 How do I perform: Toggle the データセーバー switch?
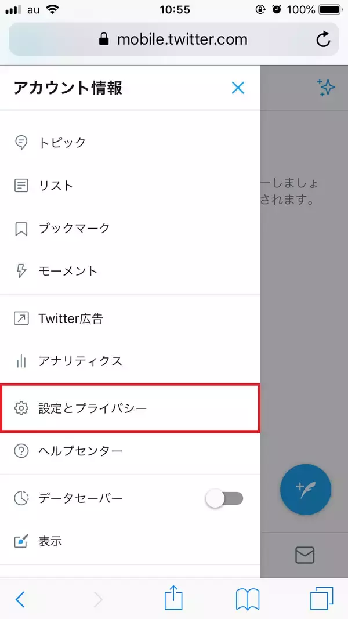224,498
